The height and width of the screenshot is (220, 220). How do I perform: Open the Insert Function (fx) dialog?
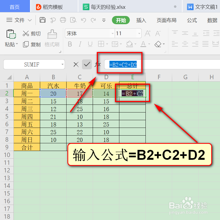(98, 64)
